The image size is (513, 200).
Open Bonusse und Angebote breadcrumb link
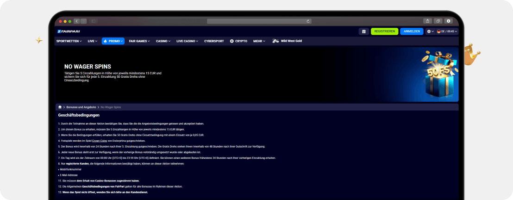(81, 107)
